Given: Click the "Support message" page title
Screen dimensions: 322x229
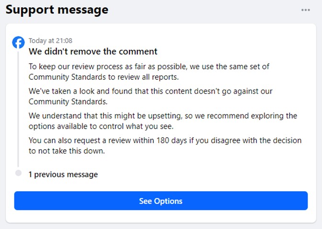Looking at the screenshot, I should point(57,10).
